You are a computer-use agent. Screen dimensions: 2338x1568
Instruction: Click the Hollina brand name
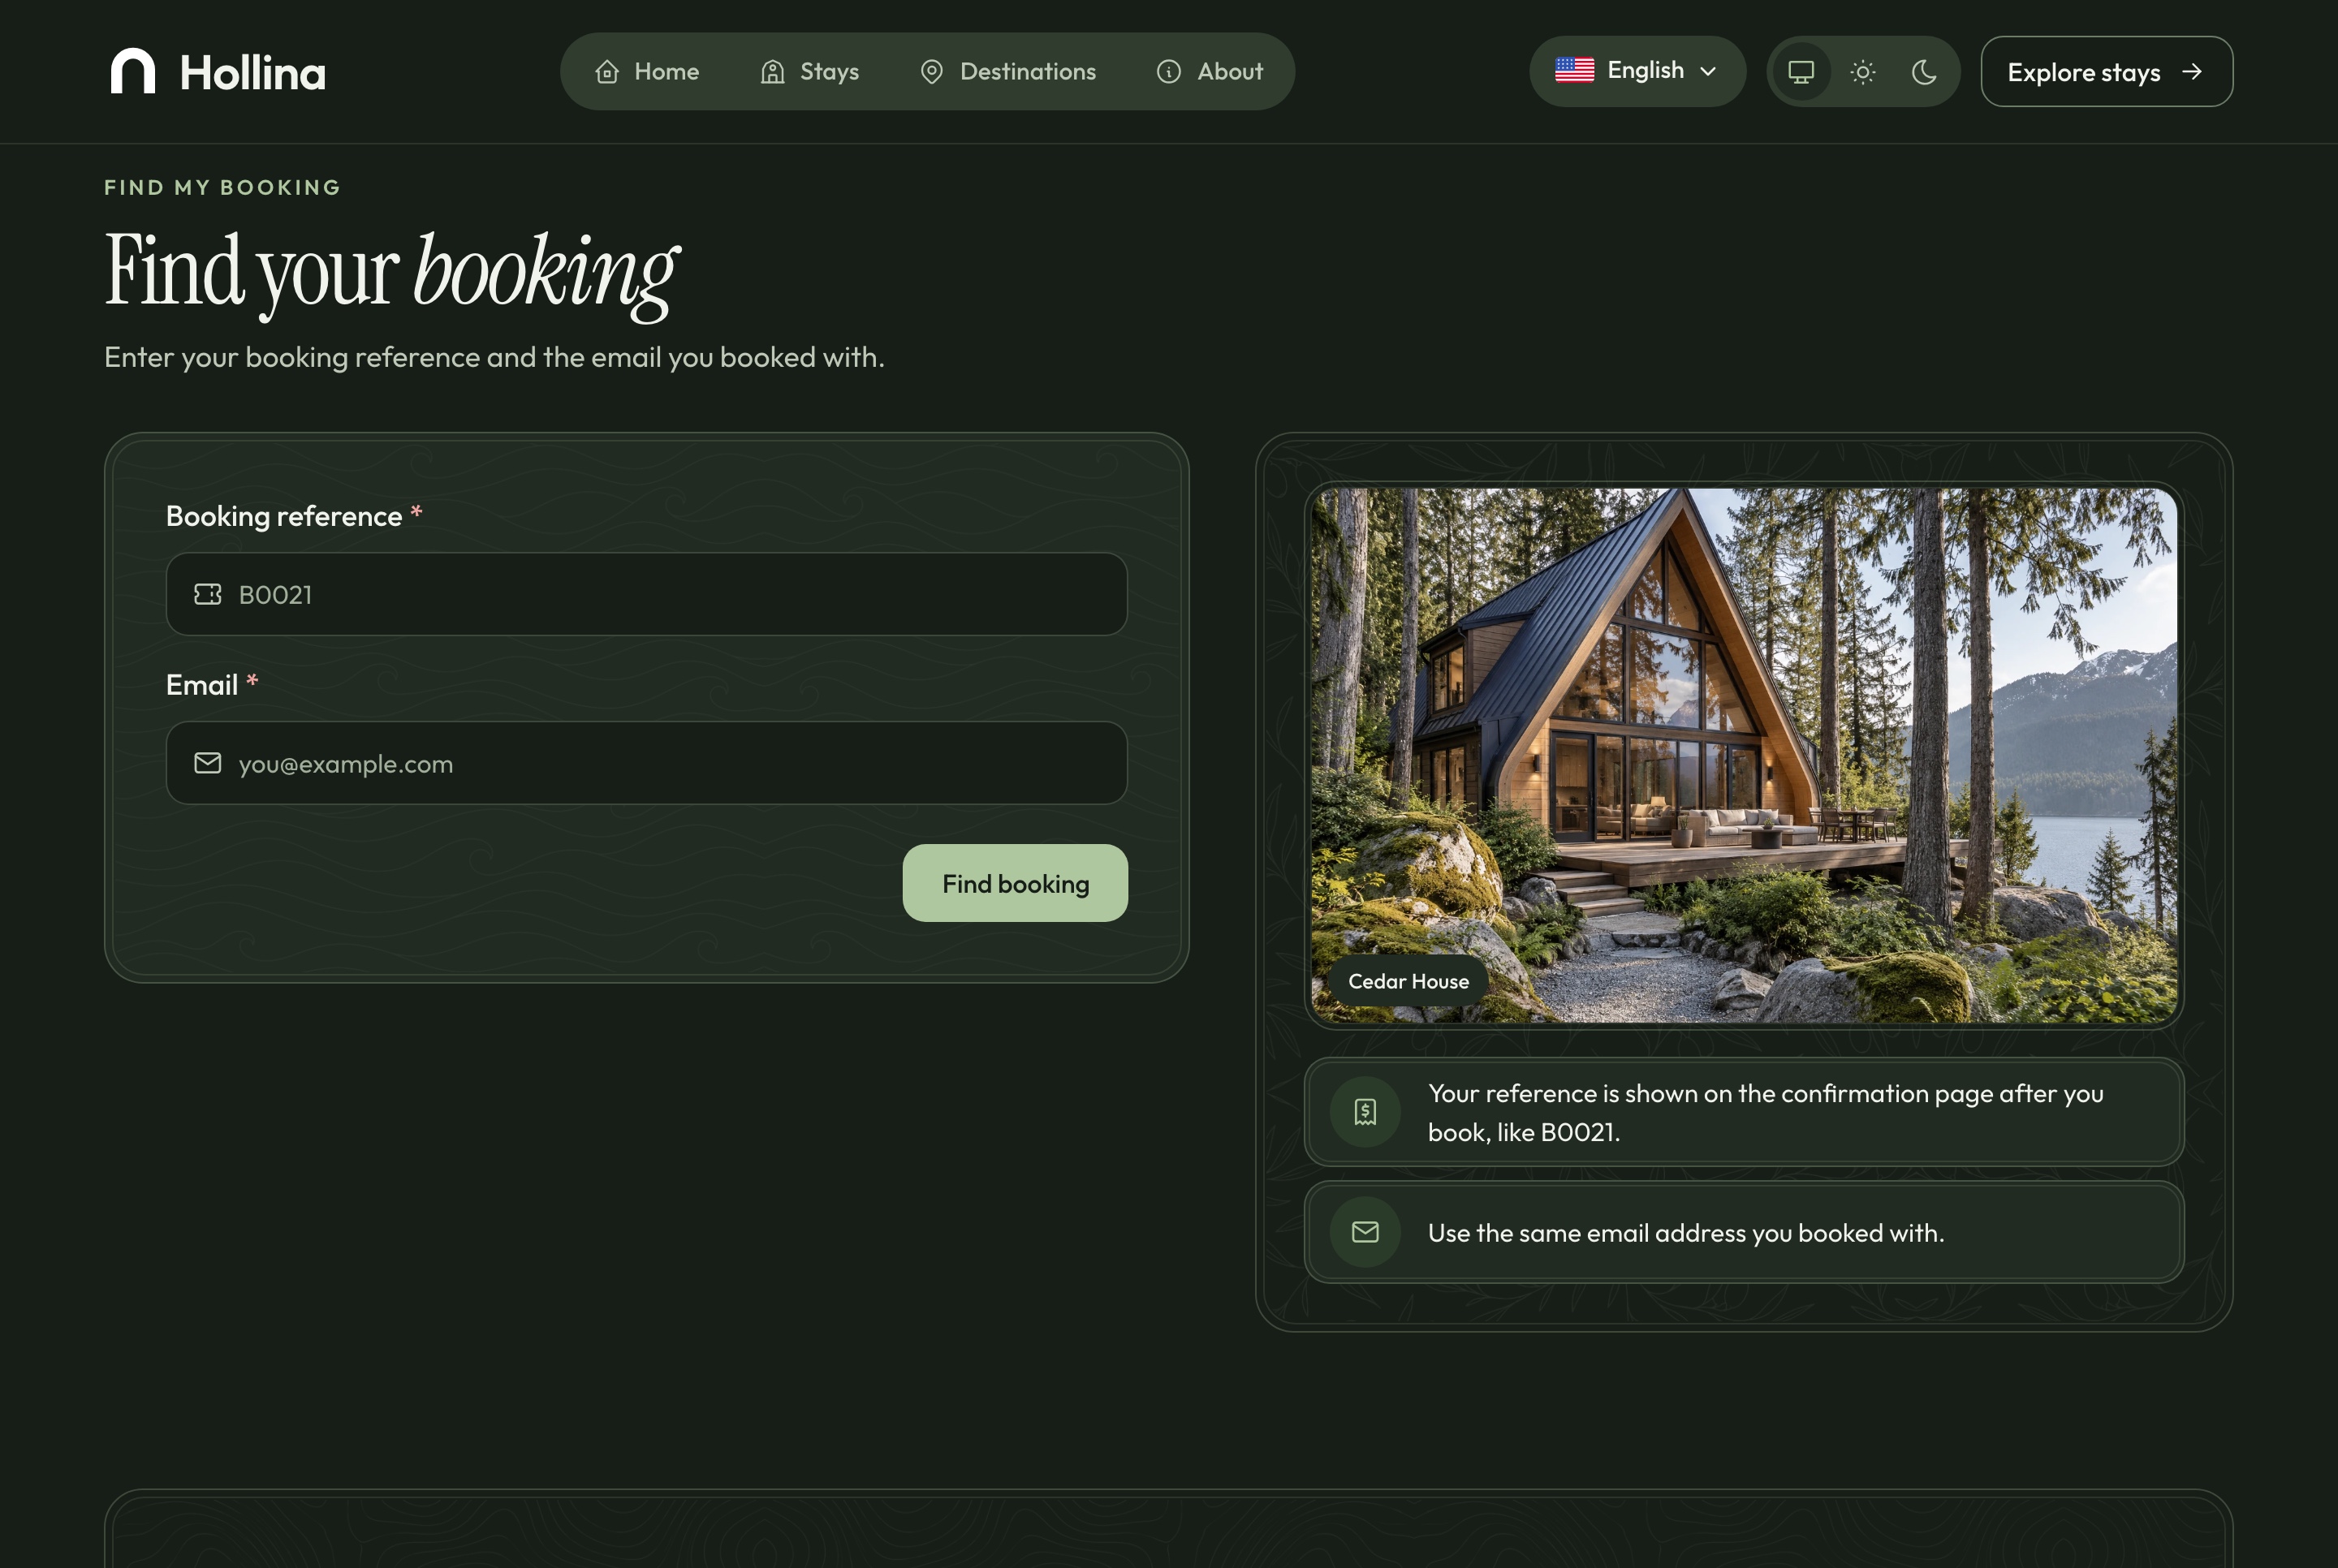click(253, 73)
